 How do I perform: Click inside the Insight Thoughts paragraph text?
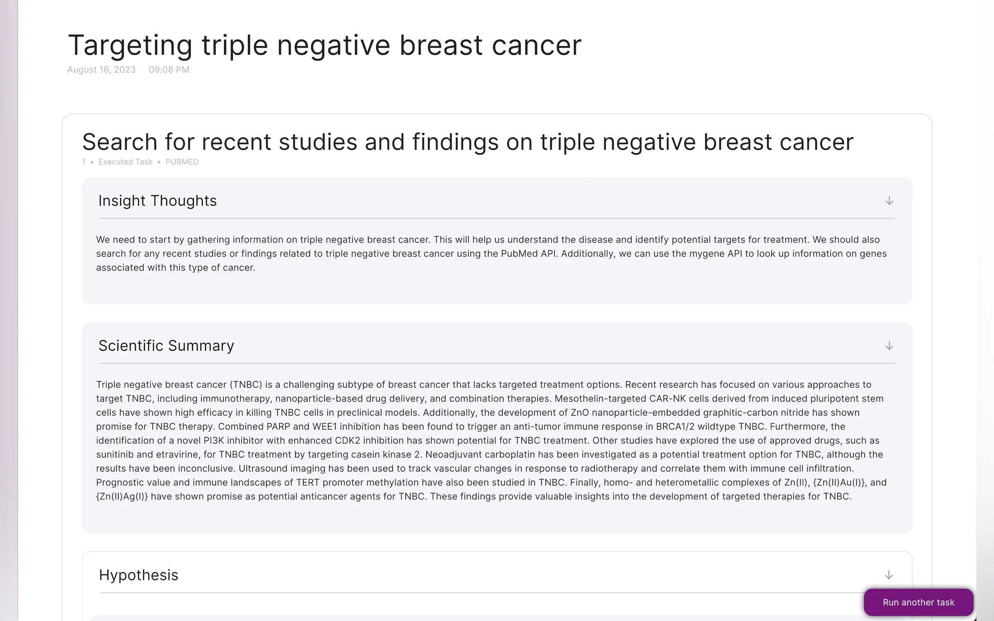[491, 253]
